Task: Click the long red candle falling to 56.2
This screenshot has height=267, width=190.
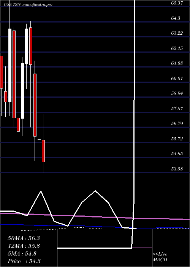Action: click(35, 105)
